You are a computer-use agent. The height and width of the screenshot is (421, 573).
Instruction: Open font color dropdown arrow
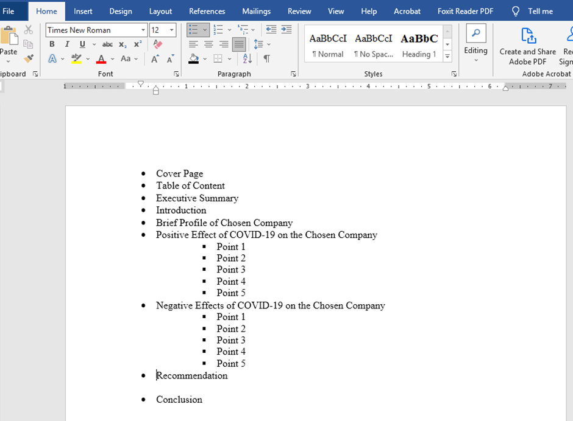pos(113,59)
